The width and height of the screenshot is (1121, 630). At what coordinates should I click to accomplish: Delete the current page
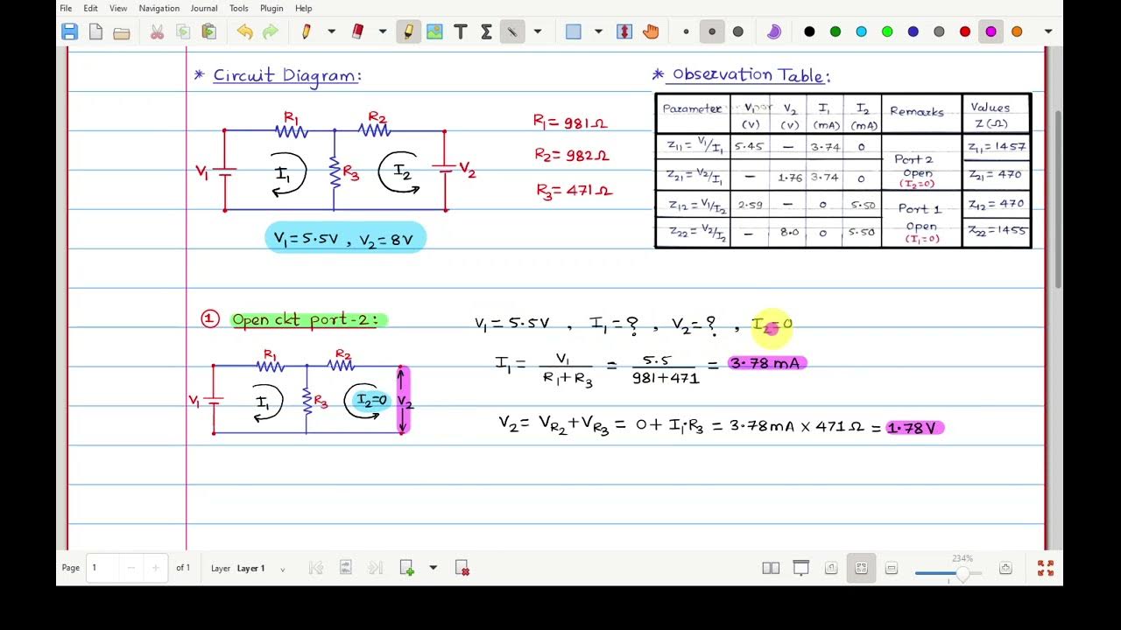462,568
